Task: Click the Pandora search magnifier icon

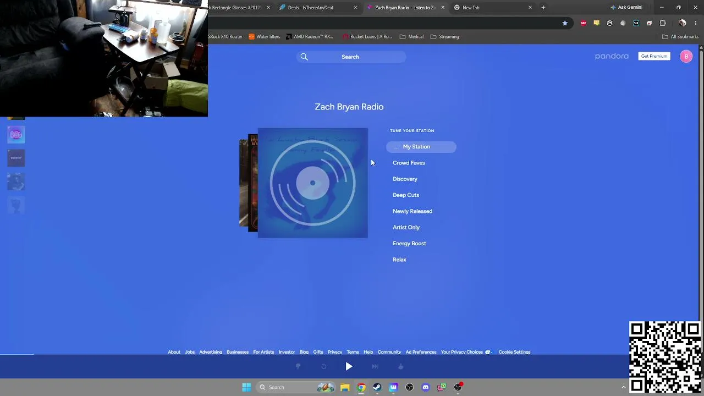Action: pos(304,57)
